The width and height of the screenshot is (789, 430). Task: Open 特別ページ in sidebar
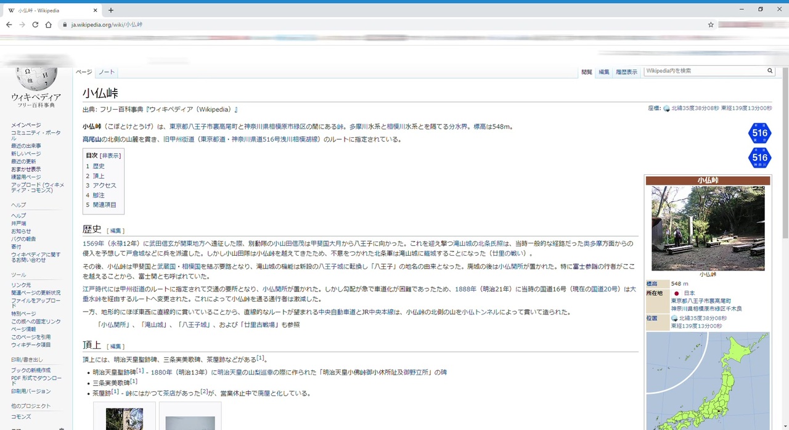(23, 314)
